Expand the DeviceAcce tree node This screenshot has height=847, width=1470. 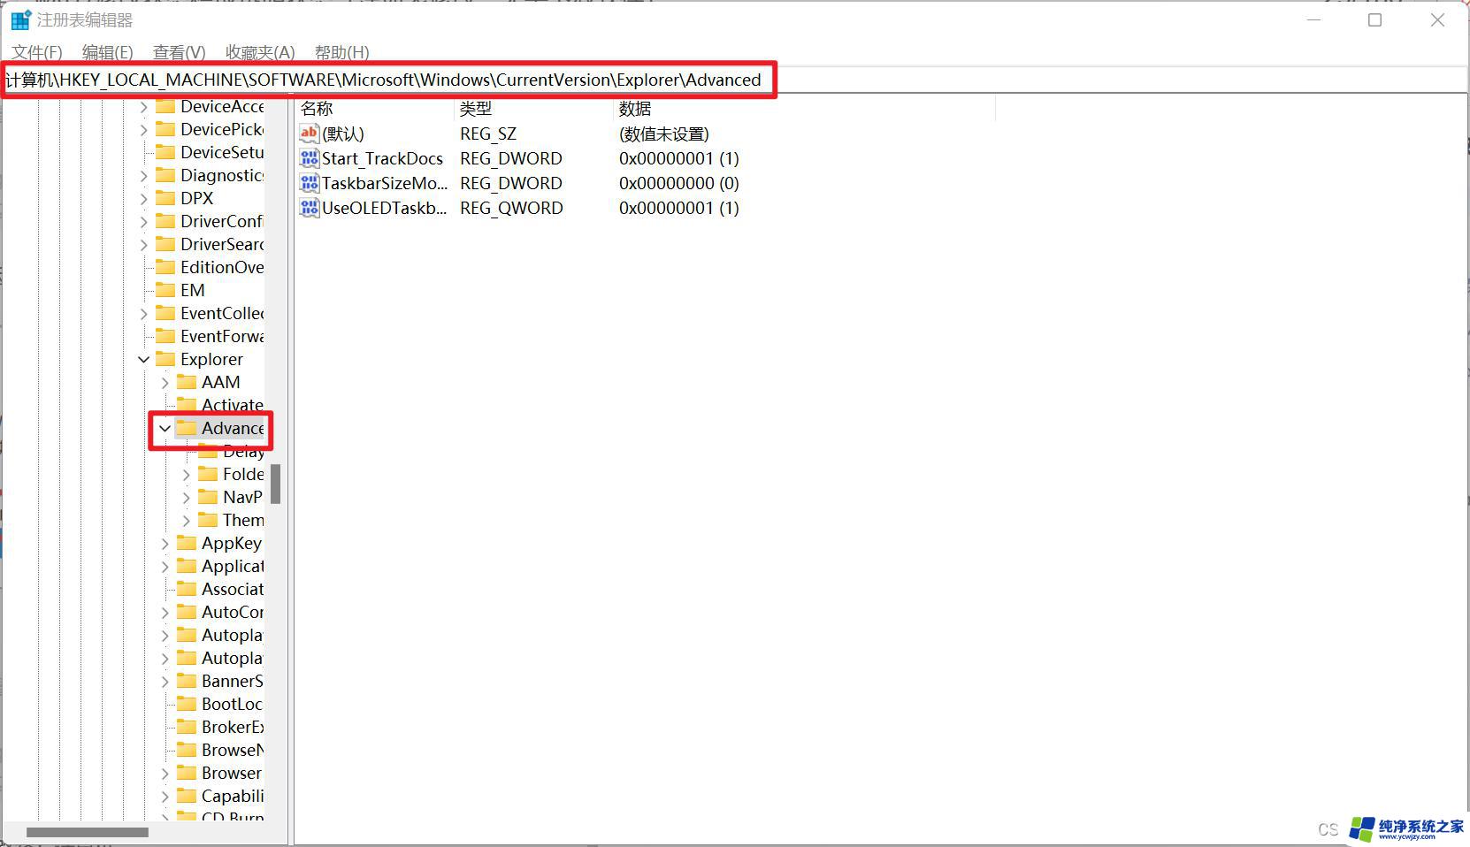[143, 107]
